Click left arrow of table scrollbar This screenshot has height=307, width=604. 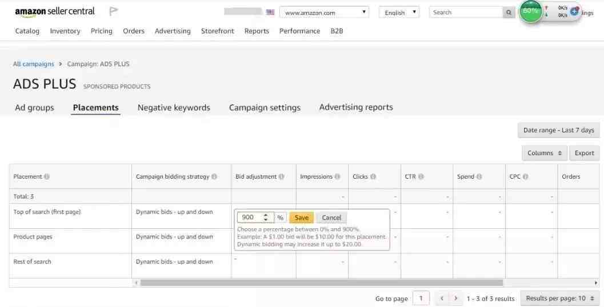tap(136, 283)
